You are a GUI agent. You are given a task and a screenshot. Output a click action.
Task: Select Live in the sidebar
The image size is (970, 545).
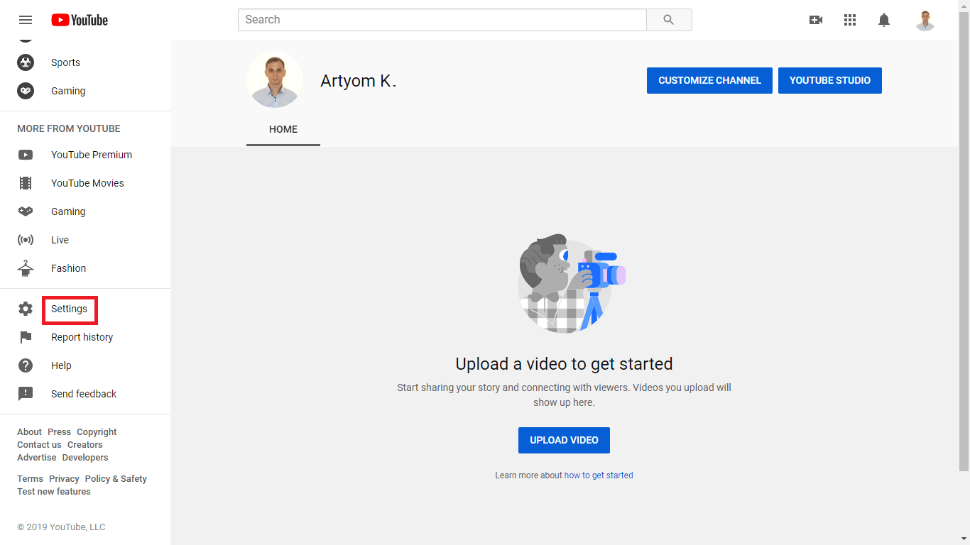(x=60, y=240)
